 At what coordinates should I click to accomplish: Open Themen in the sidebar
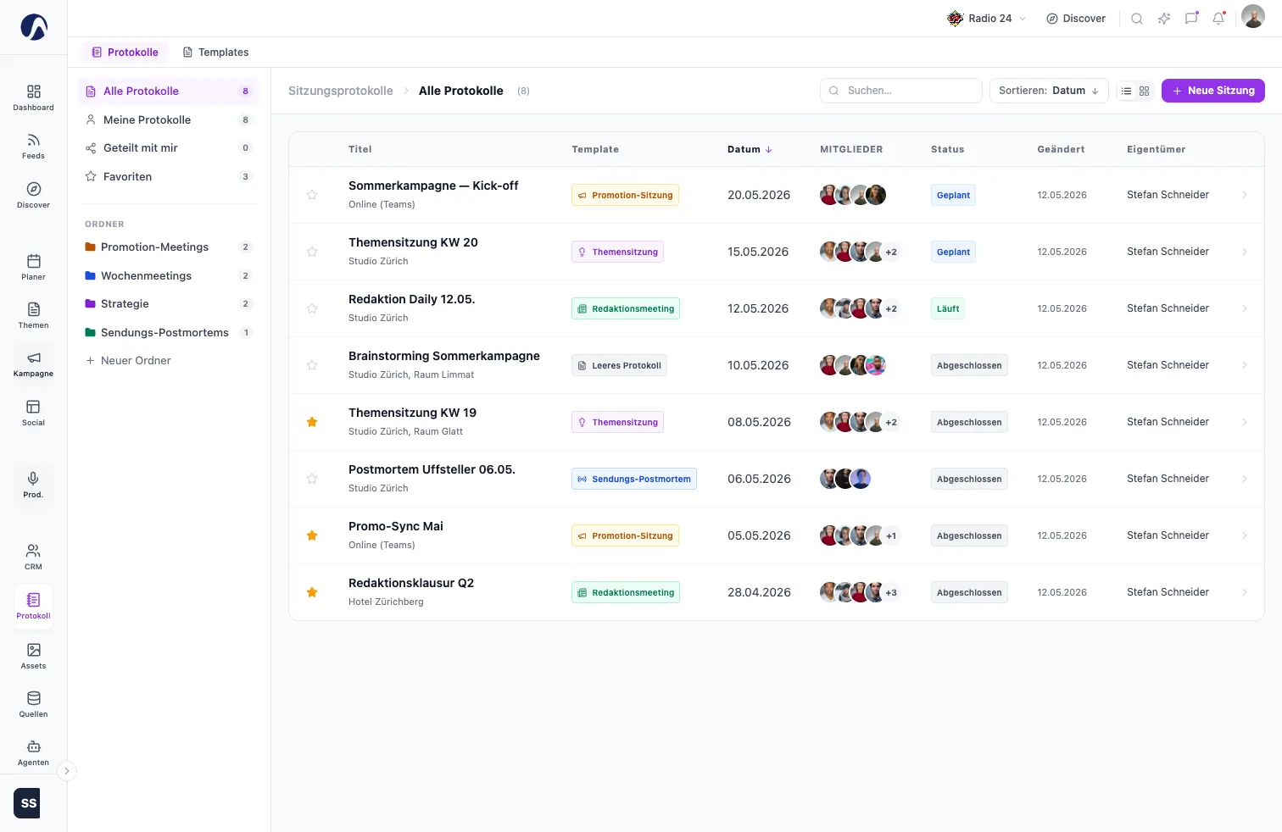click(x=33, y=315)
